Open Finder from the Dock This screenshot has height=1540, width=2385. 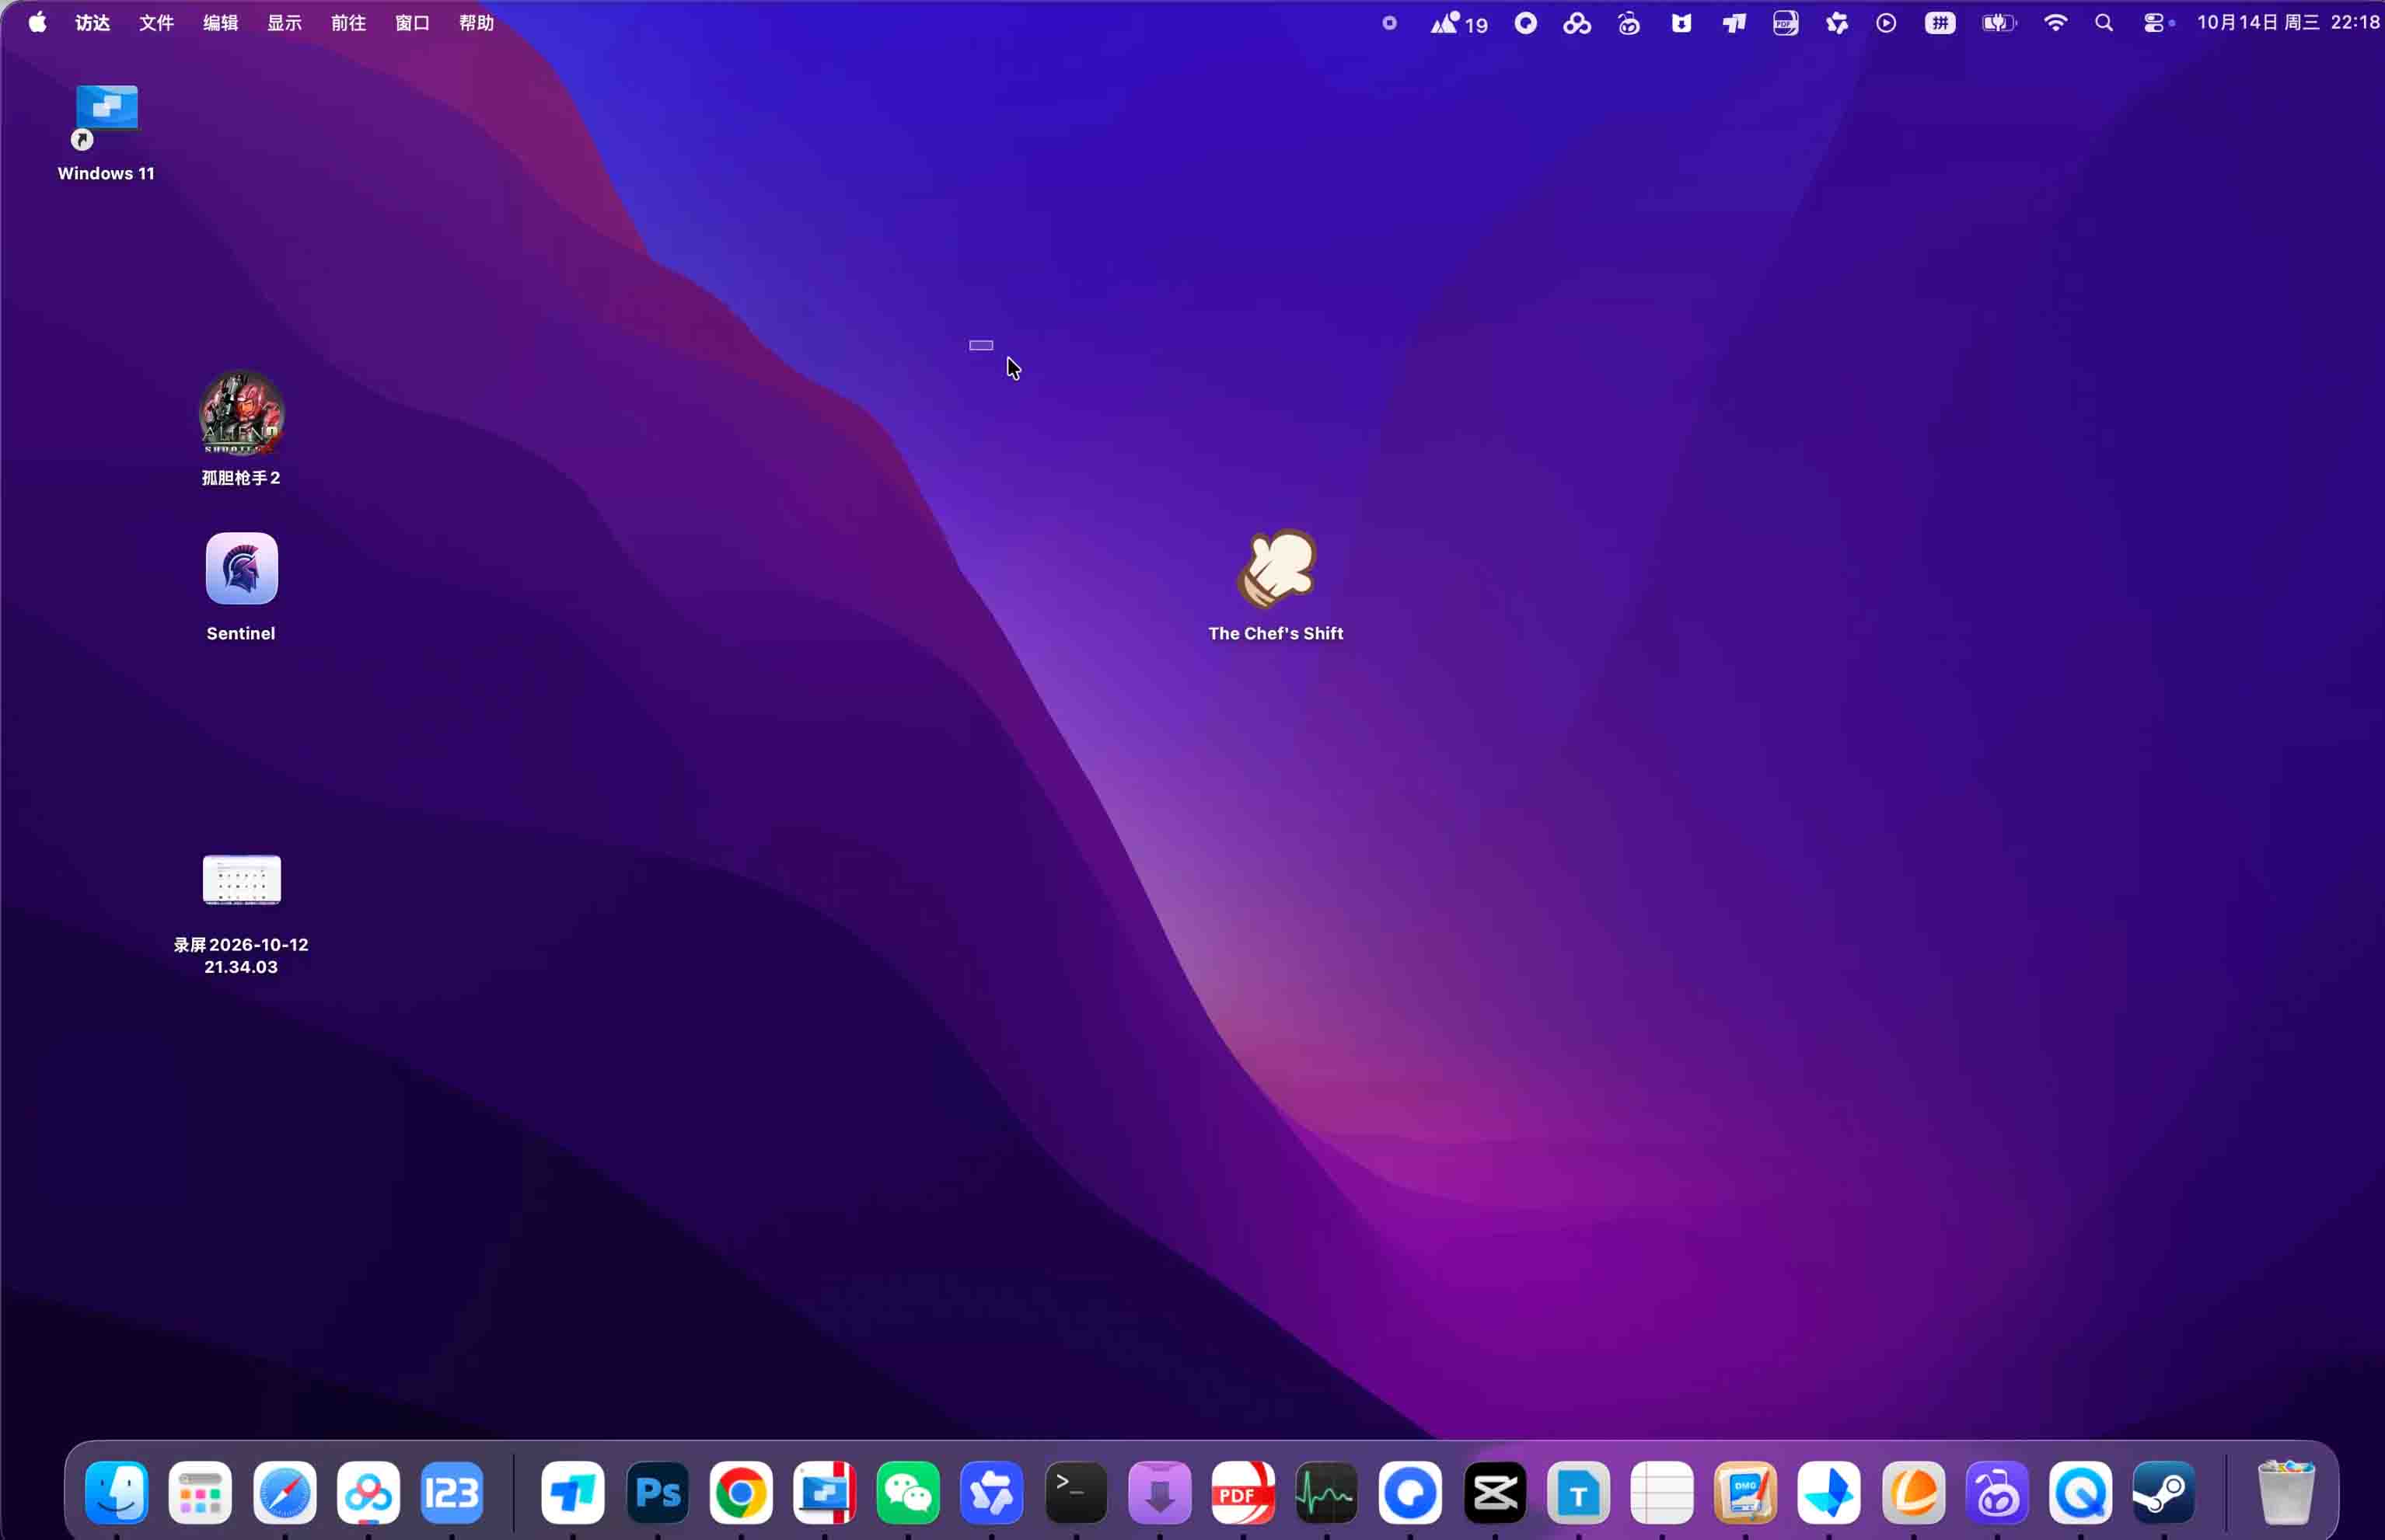coord(117,1493)
